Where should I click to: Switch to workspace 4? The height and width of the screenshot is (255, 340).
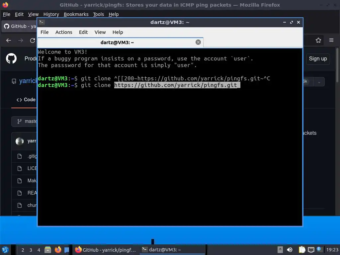pyautogui.click(x=39, y=250)
